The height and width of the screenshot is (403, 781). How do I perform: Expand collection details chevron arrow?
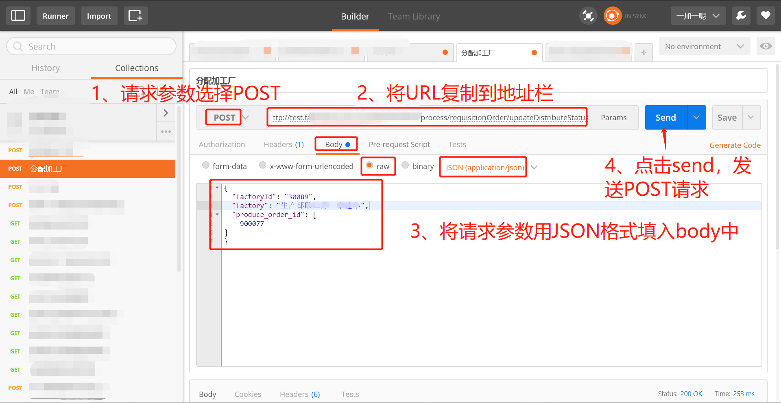166,113
